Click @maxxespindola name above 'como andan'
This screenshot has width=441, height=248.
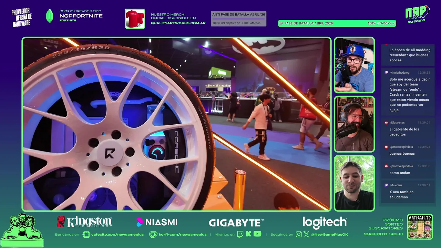(x=401, y=166)
